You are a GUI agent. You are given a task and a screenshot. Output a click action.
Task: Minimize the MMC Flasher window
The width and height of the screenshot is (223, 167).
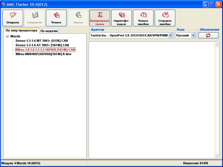pyautogui.click(x=206, y=4)
